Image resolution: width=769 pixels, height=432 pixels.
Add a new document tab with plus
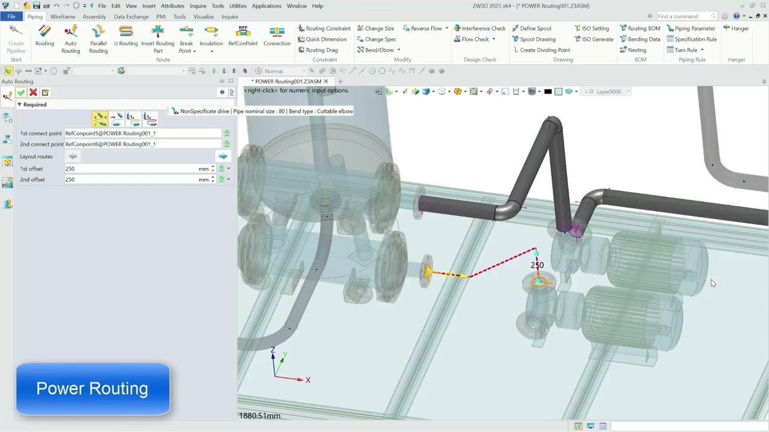coord(340,82)
